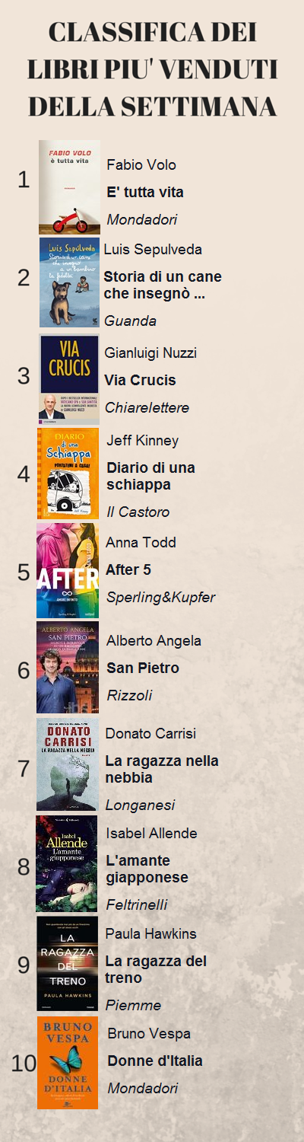Select the rank number 6
Screen dimensions: 304x1142
[24, 670]
